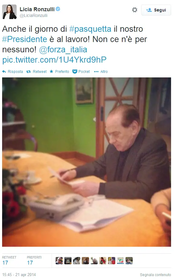This screenshot has width=178, height=280.
Task: Click the last avatar in the row
Action: coord(129,261)
